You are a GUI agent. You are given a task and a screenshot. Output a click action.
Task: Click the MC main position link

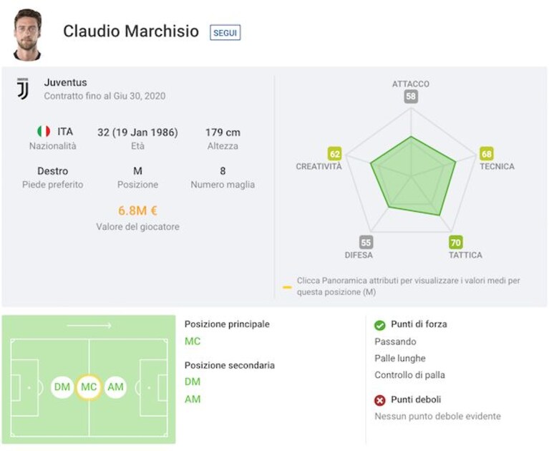point(193,341)
